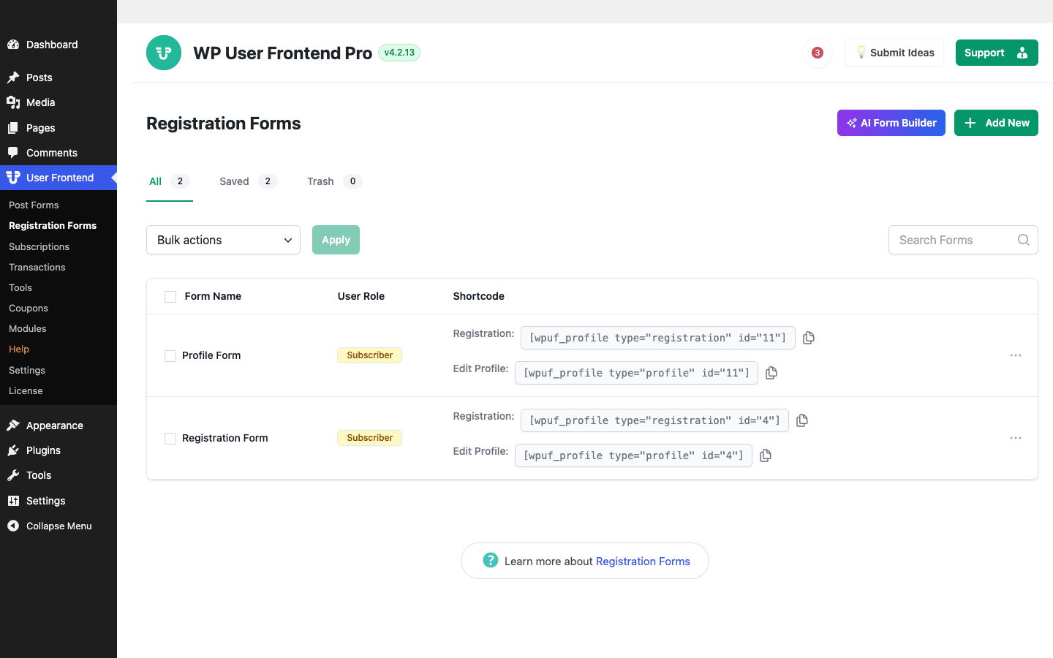1053x658 pixels.
Task: Open the Registration Form row actions ellipsis
Action: (1016, 438)
